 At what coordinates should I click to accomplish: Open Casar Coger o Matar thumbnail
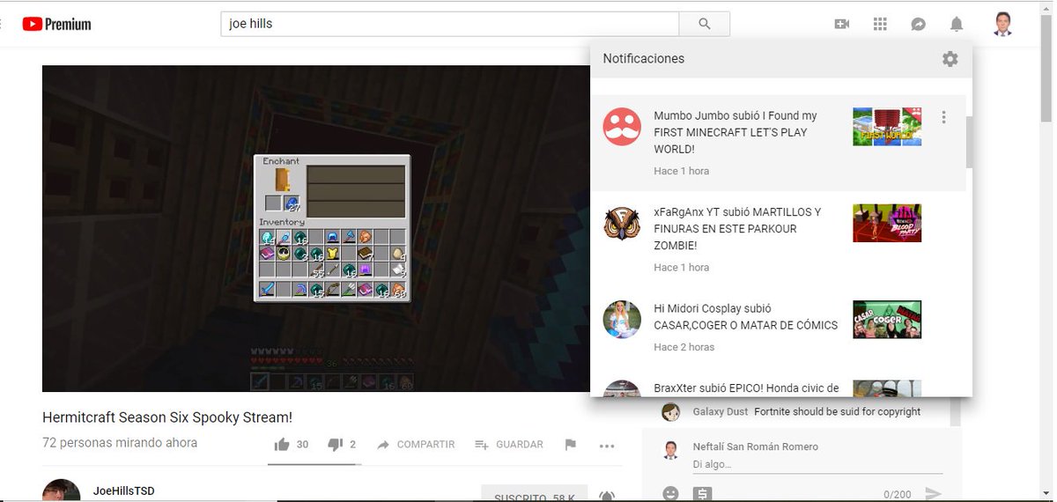[x=887, y=319]
